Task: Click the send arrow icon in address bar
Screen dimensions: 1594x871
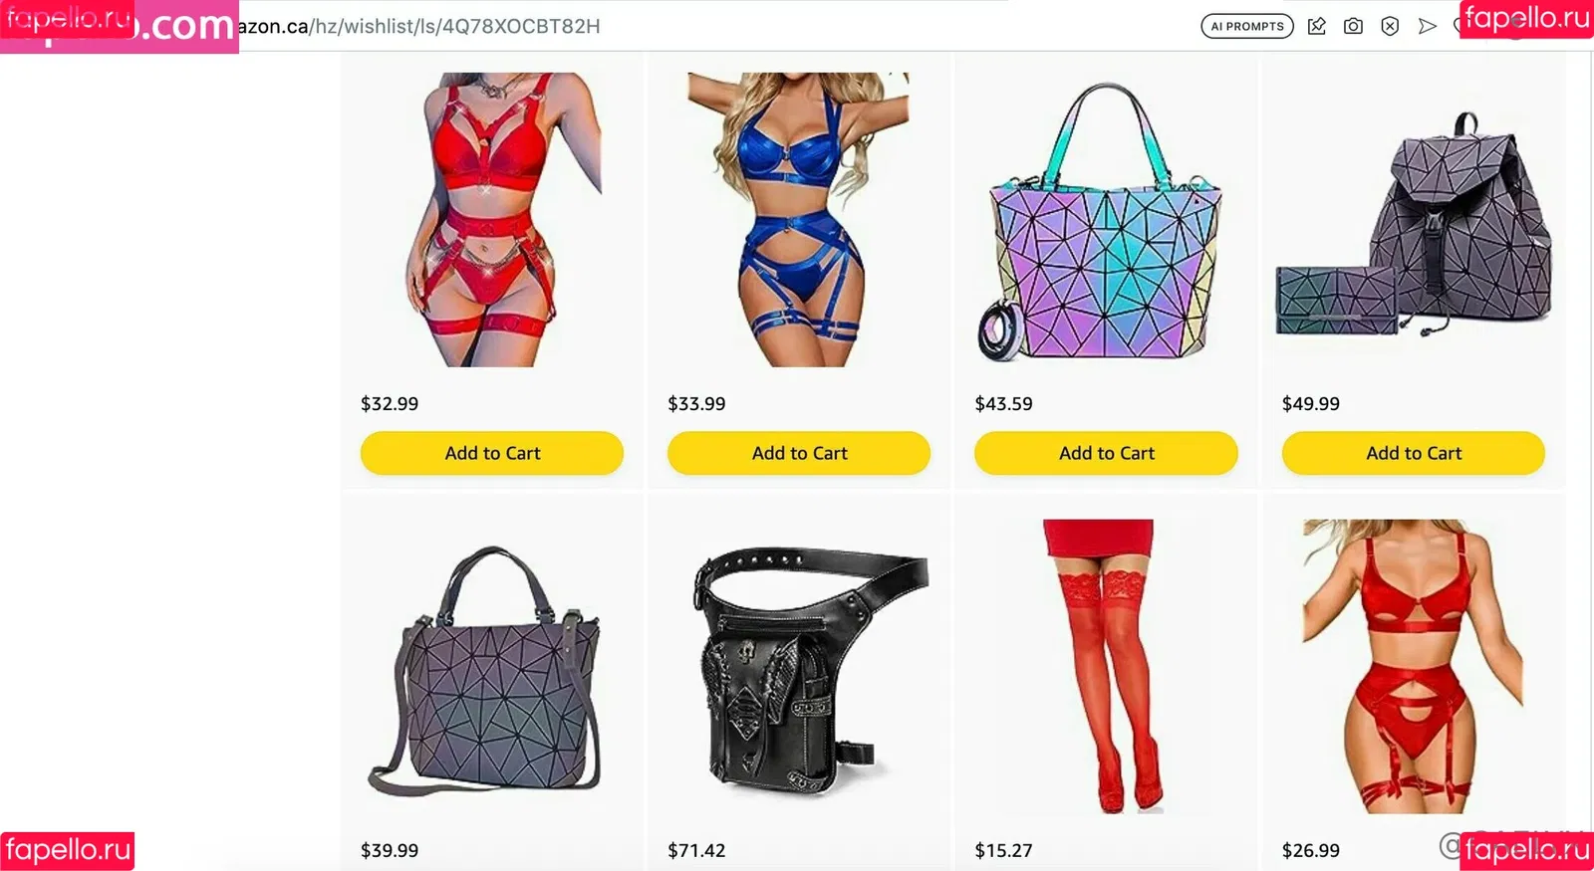Action: [x=1427, y=27]
